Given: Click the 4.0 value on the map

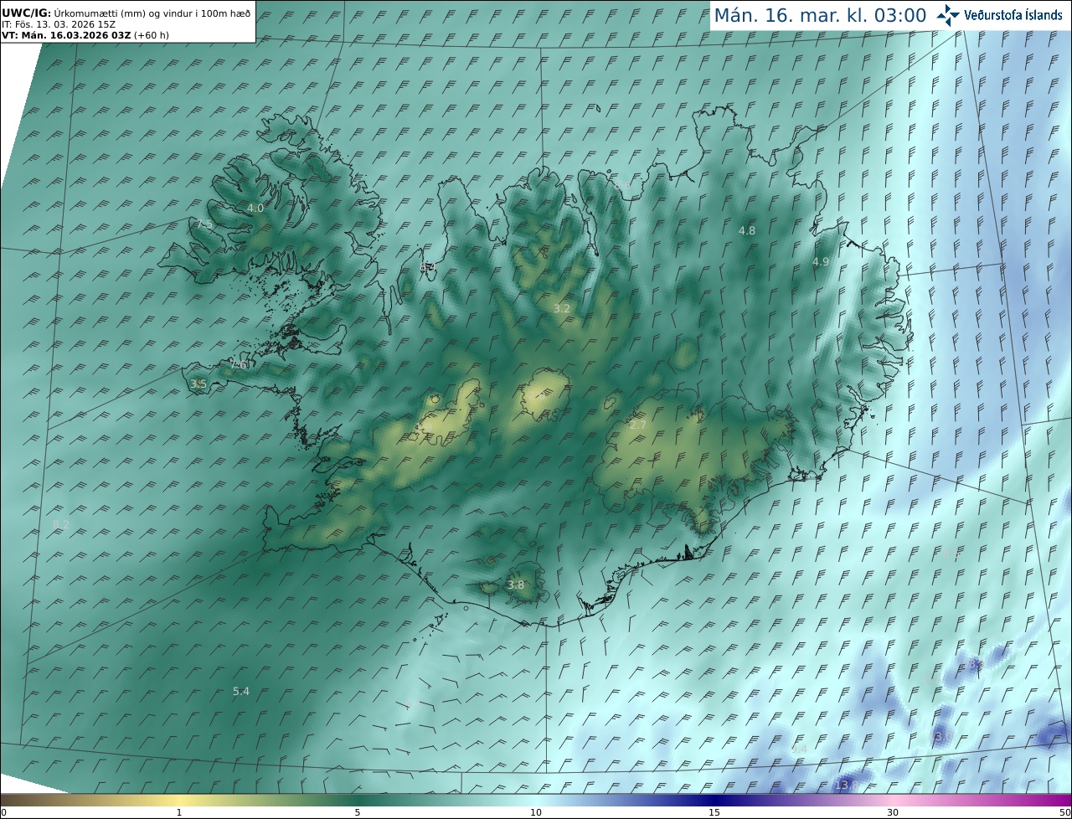Looking at the screenshot, I should click(x=255, y=208).
